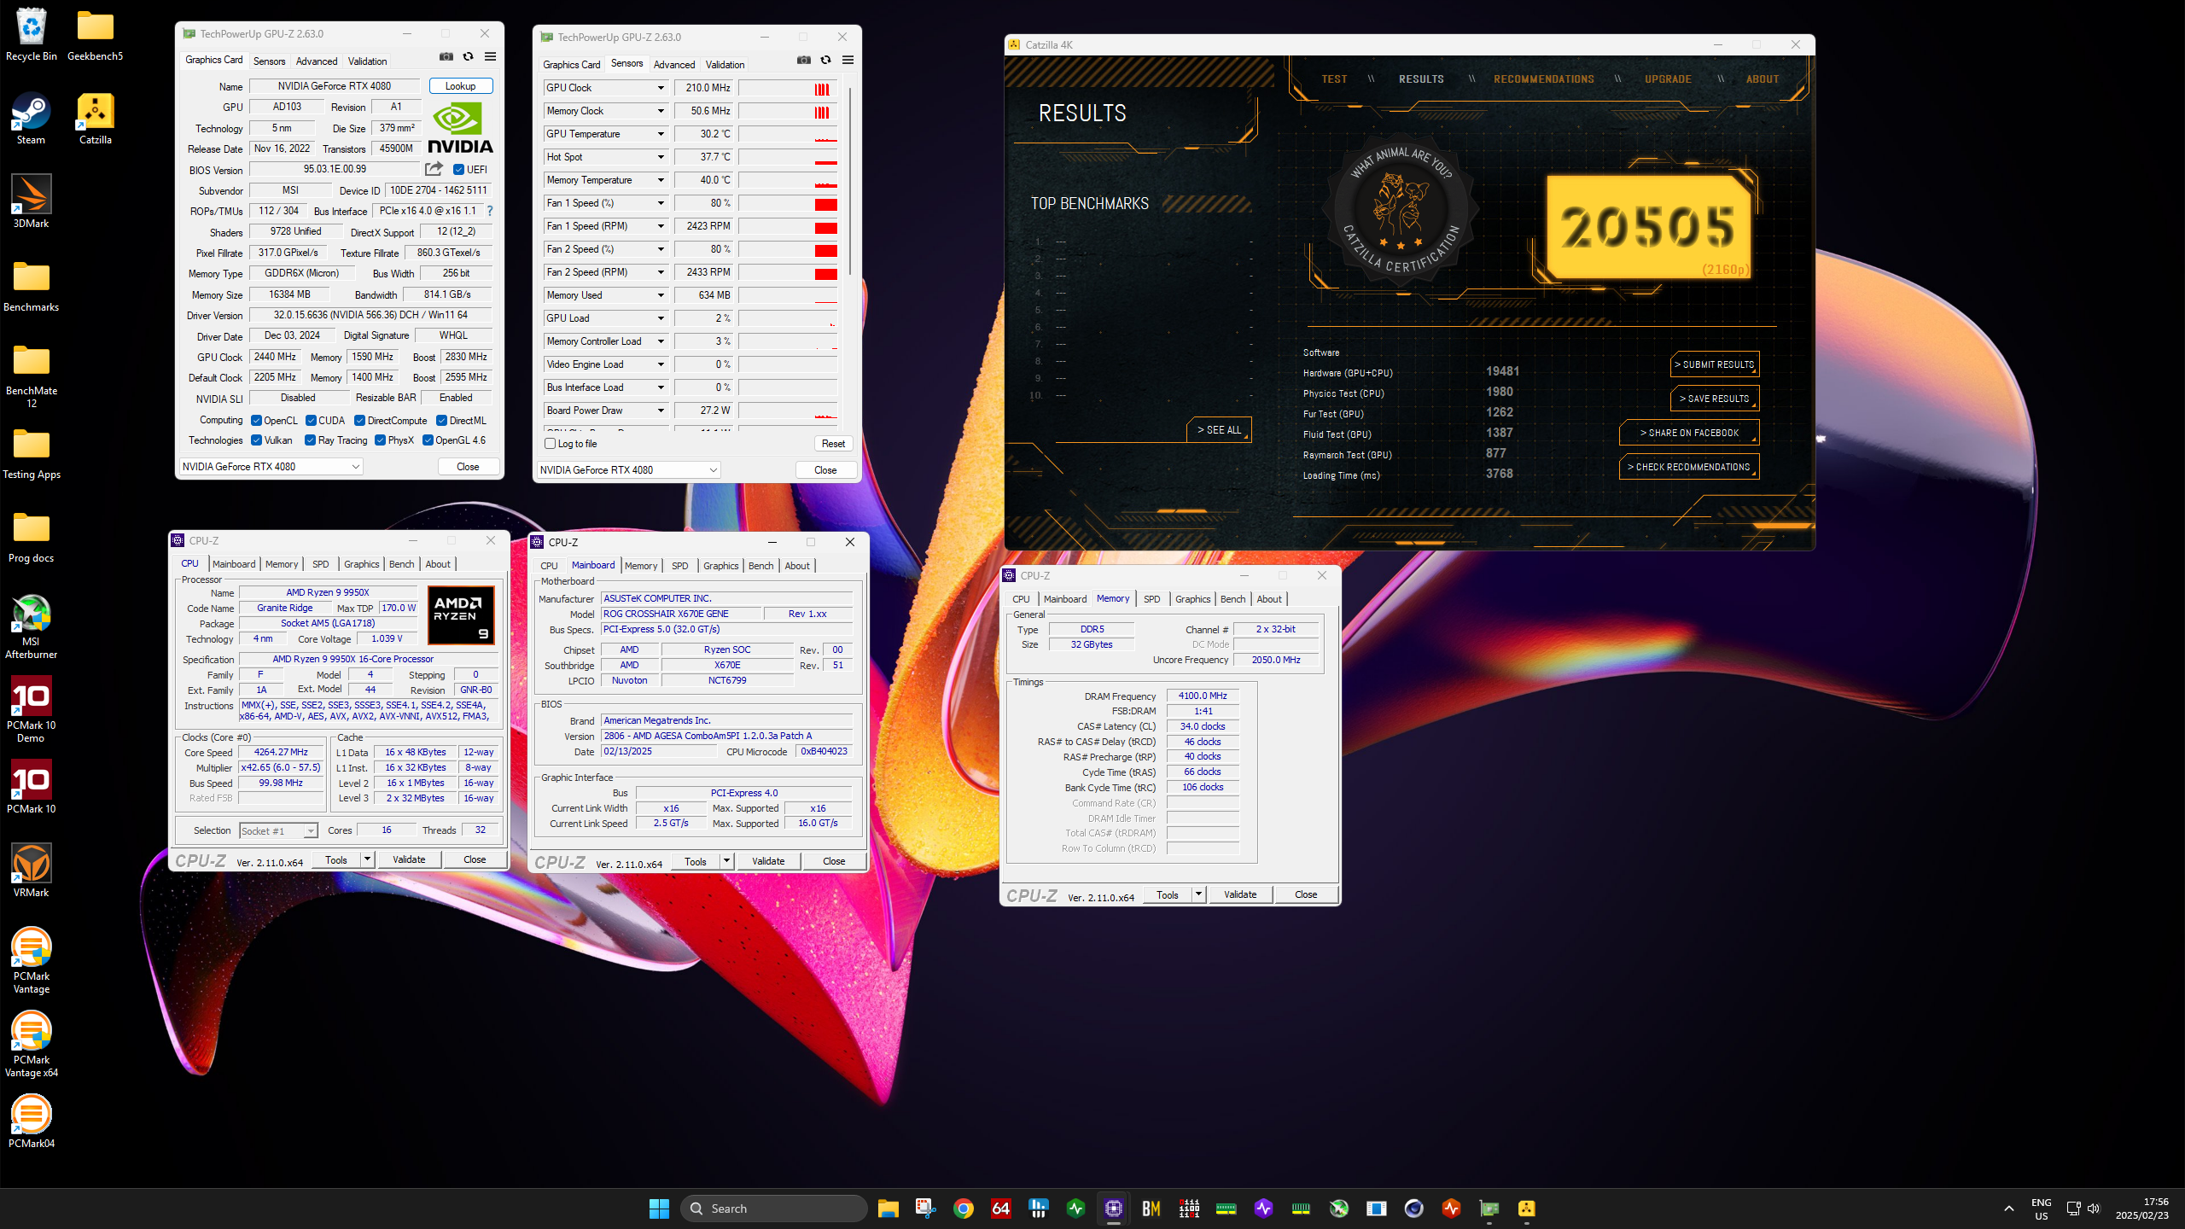
Task: Click the Catzilla icon on the taskbar
Action: [1527, 1209]
